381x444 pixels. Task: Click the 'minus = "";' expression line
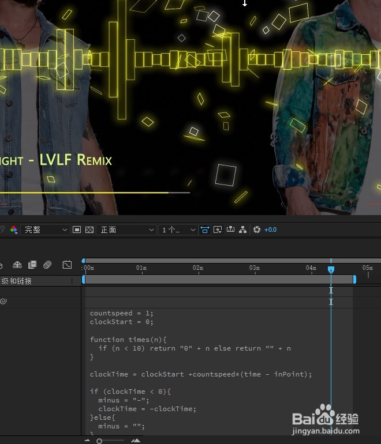(121, 426)
